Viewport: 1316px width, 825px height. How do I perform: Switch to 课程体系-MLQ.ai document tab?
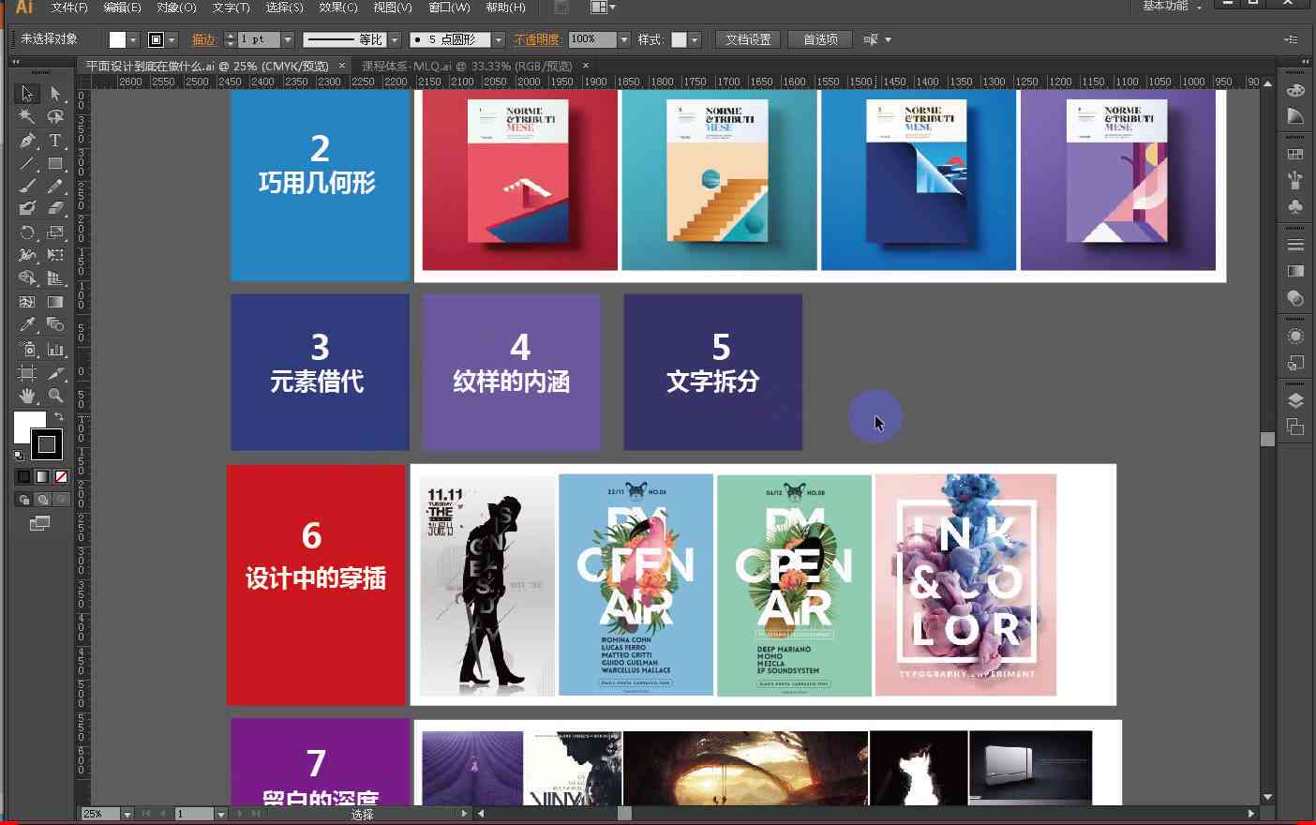[467, 66]
